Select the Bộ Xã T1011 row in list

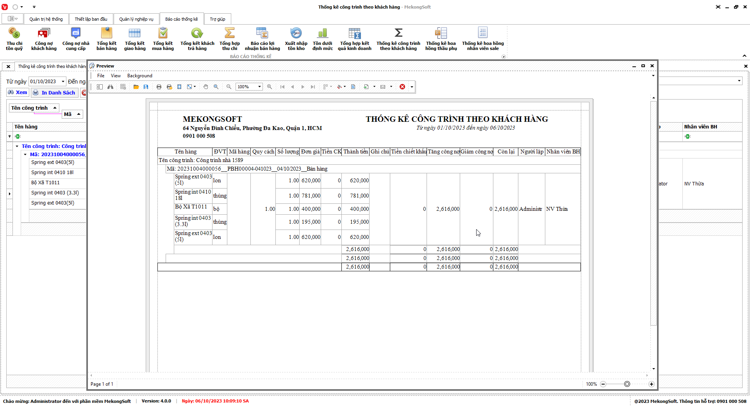tap(46, 183)
